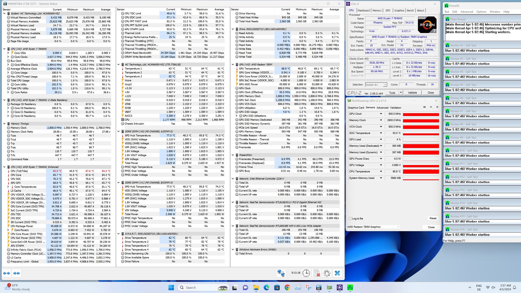Click Close button in GPU-Z
521x293 pixels.
[x=431, y=227]
